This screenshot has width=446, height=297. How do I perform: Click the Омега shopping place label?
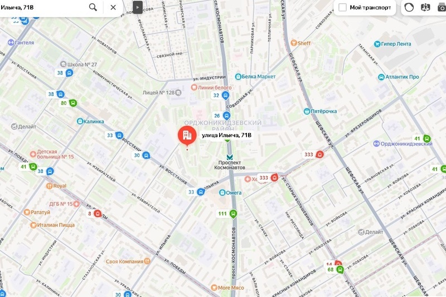230,192
